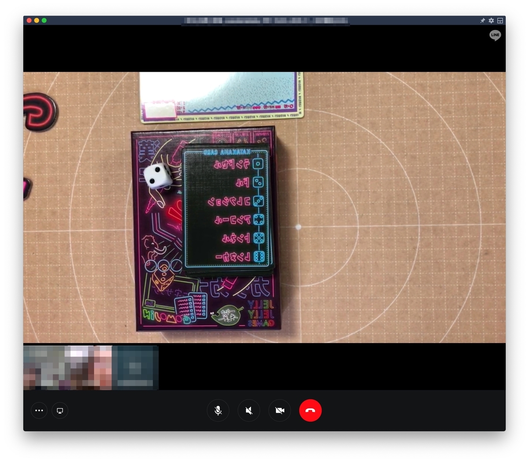Minimize the window with the yellow button
This screenshot has height=462, width=529.
[x=37, y=20]
